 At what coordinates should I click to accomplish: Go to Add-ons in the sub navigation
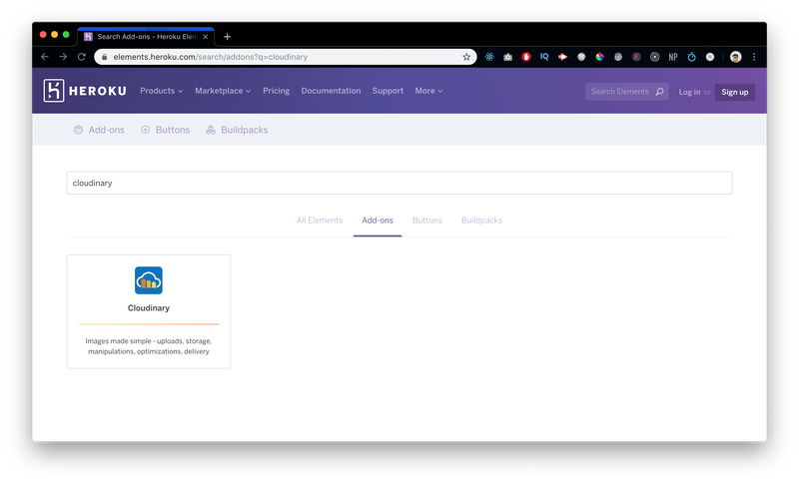click(99, 130)
